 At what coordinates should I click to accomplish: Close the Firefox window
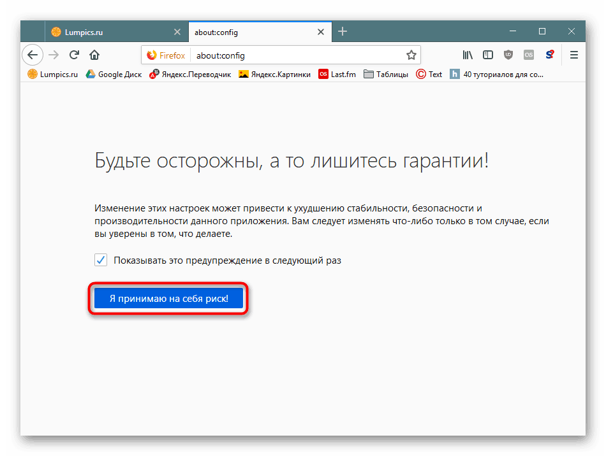point(572,31)
